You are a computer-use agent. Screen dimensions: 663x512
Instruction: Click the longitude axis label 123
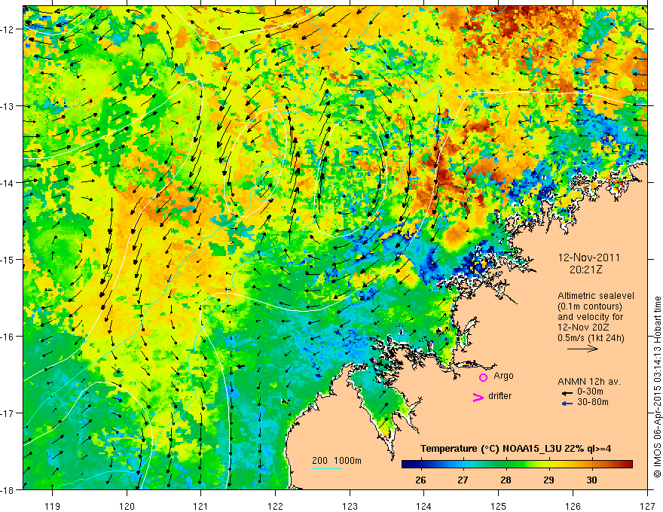tap(350, 507)
